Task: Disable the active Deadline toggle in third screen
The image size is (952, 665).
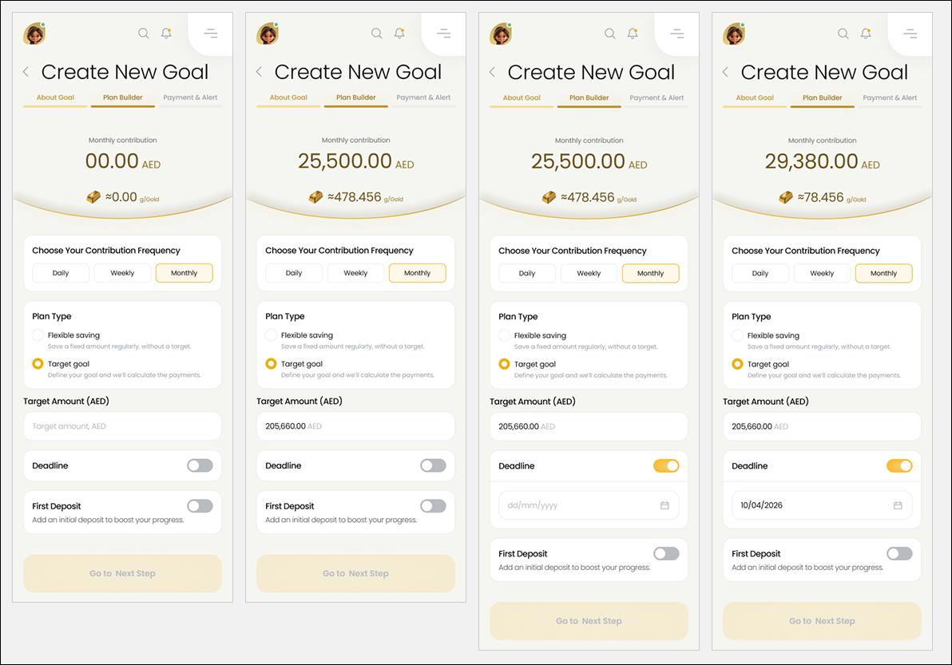Action: tap(666, 466)
